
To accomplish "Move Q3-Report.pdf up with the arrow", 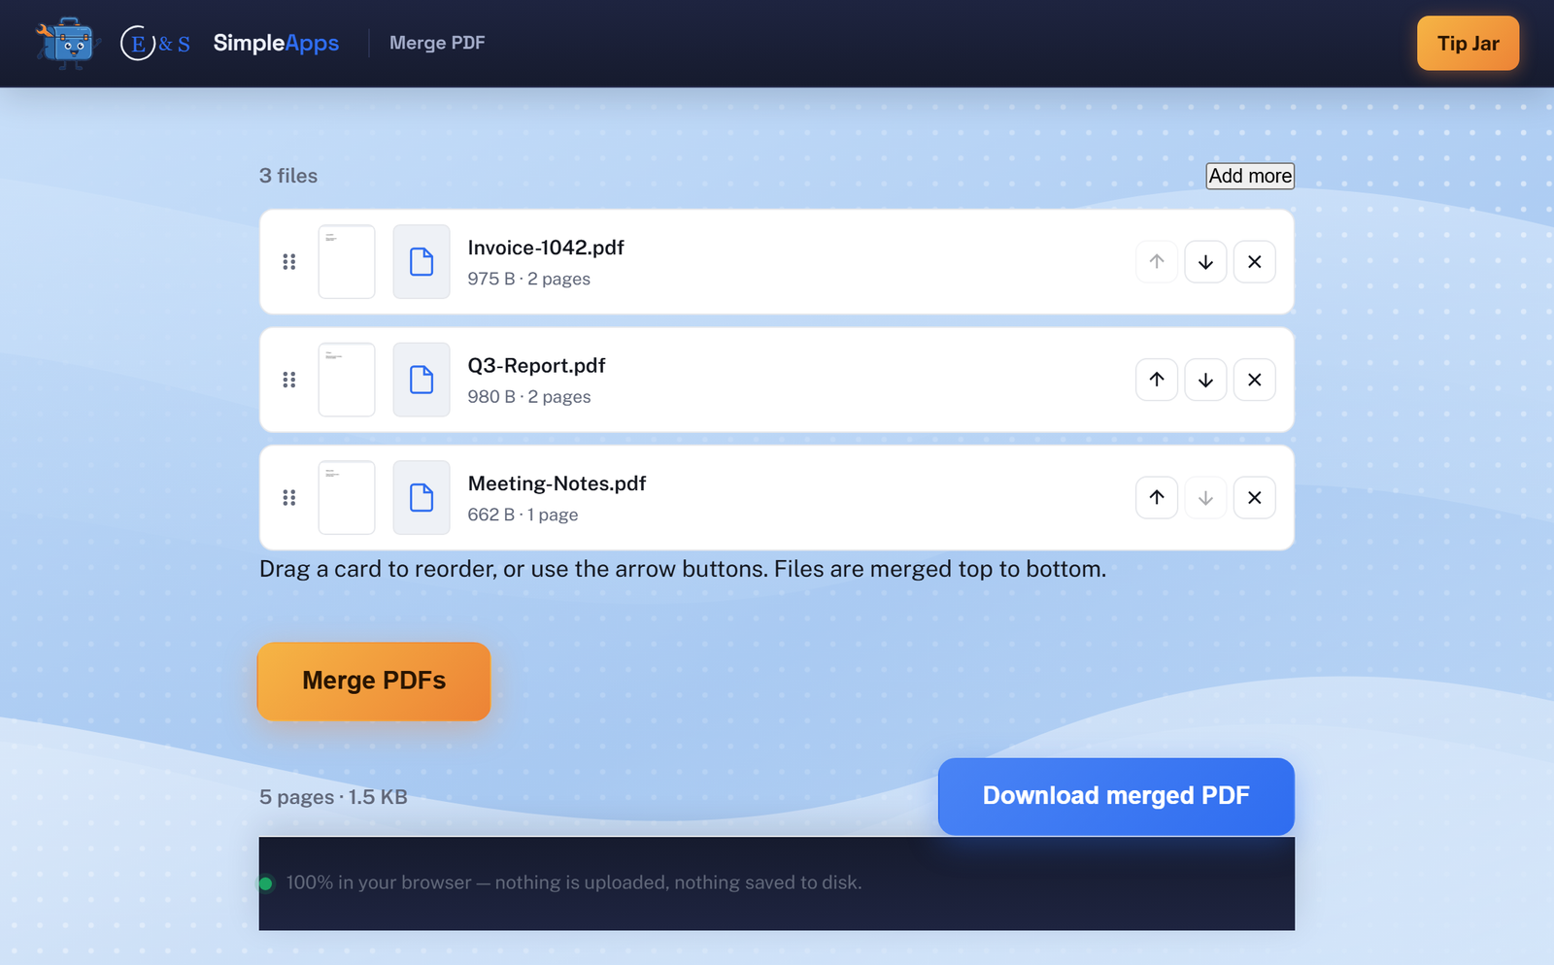I will [x=1157, y=380].
